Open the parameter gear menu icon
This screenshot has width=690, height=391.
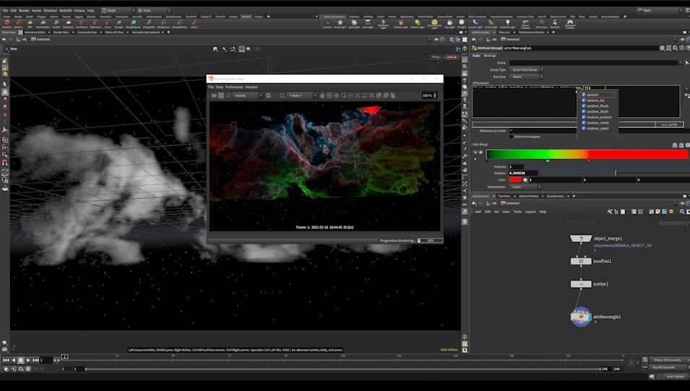tap(662, 48)
